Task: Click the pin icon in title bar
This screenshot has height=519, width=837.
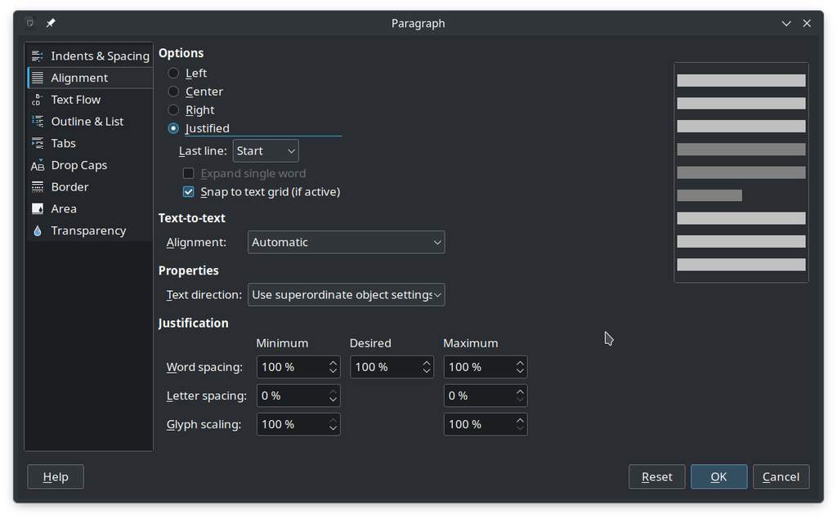Action: (x=51, y=23)
